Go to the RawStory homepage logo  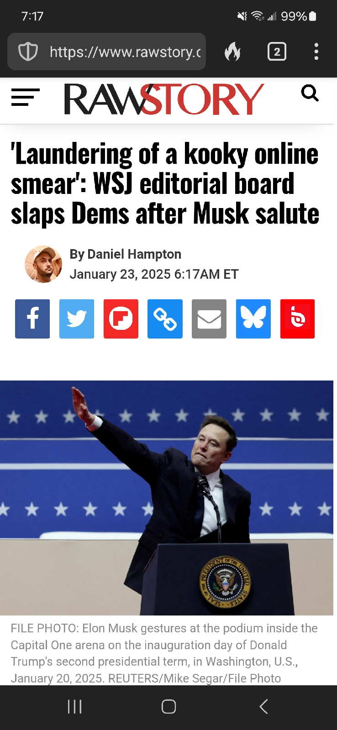tap(164, 99)
